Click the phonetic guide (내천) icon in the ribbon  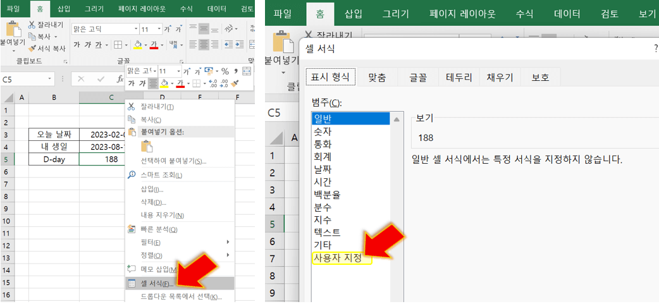173,44
